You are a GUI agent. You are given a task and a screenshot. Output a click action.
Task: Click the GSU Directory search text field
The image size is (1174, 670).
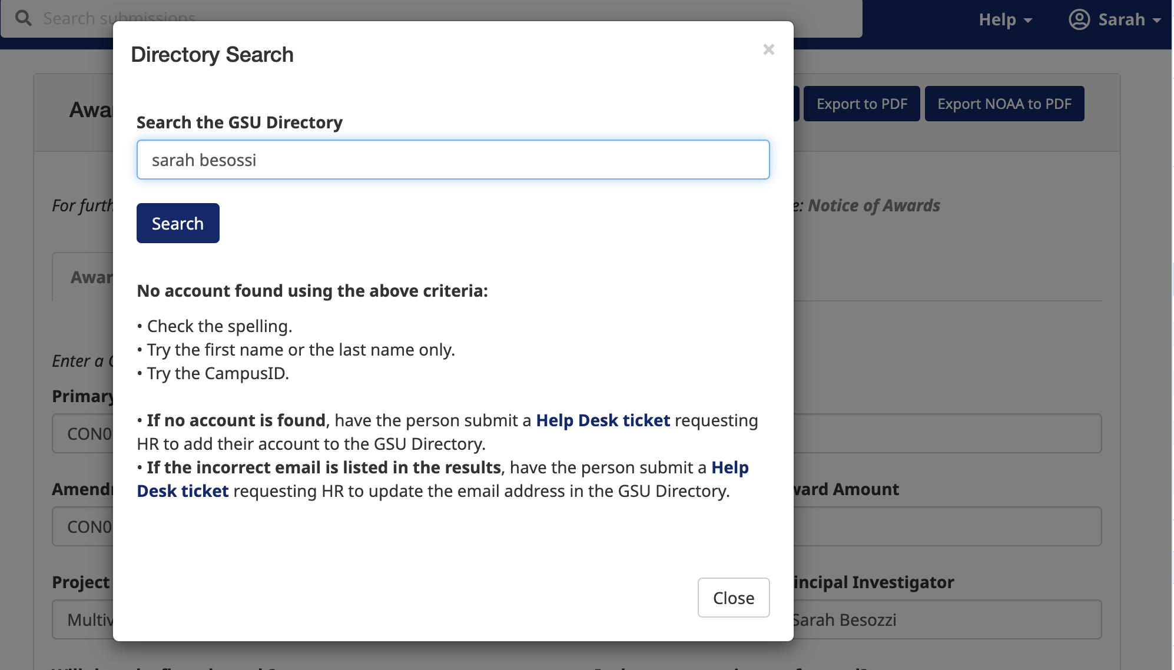[453, 159]
